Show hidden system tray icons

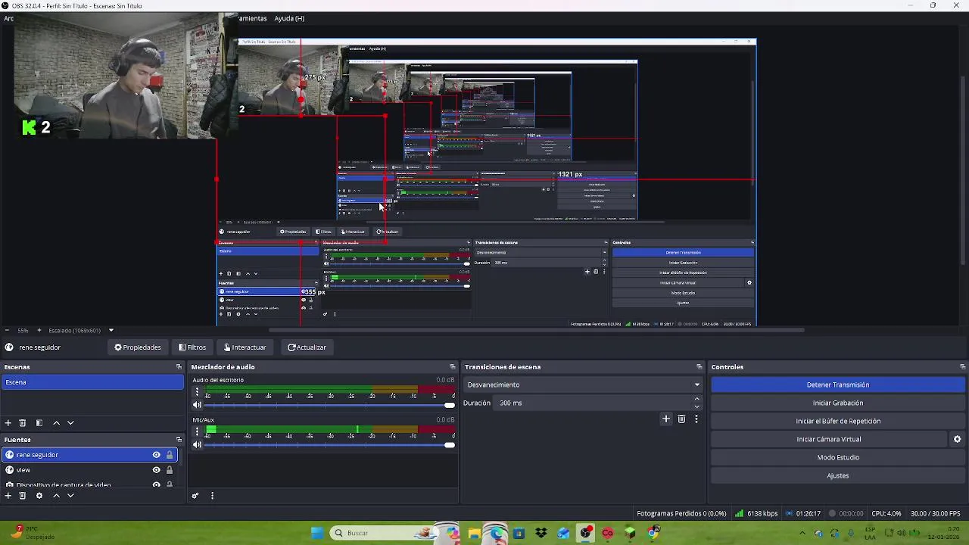[x=802, y=533]
